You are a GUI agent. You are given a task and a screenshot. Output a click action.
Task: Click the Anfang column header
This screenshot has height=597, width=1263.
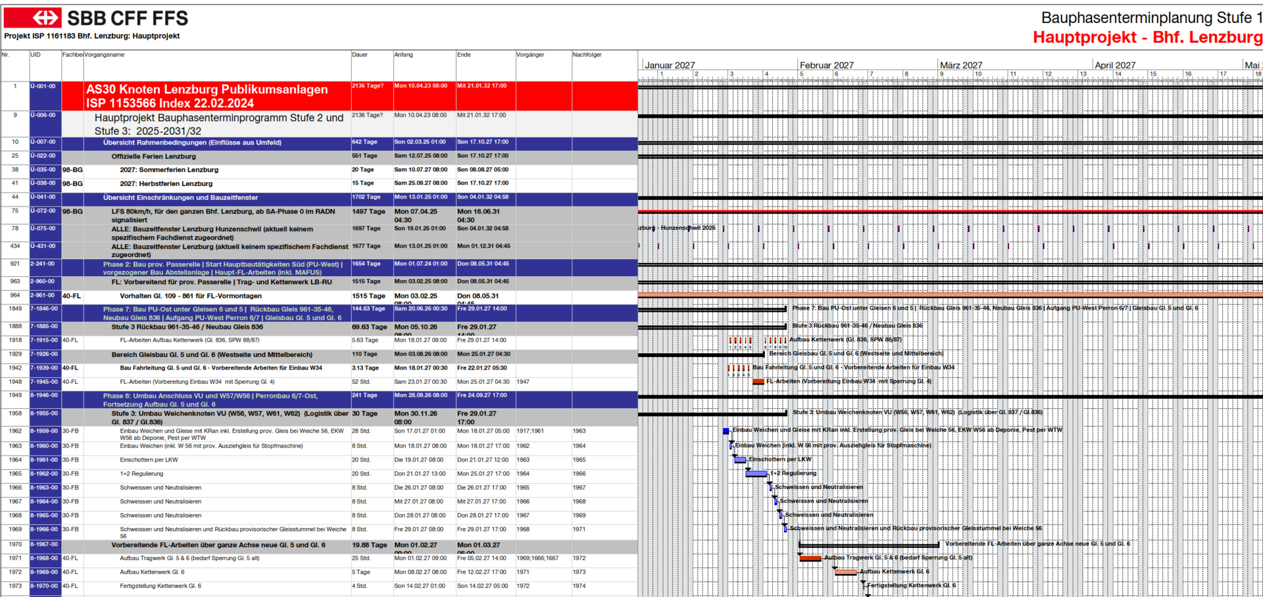[403, 55]
